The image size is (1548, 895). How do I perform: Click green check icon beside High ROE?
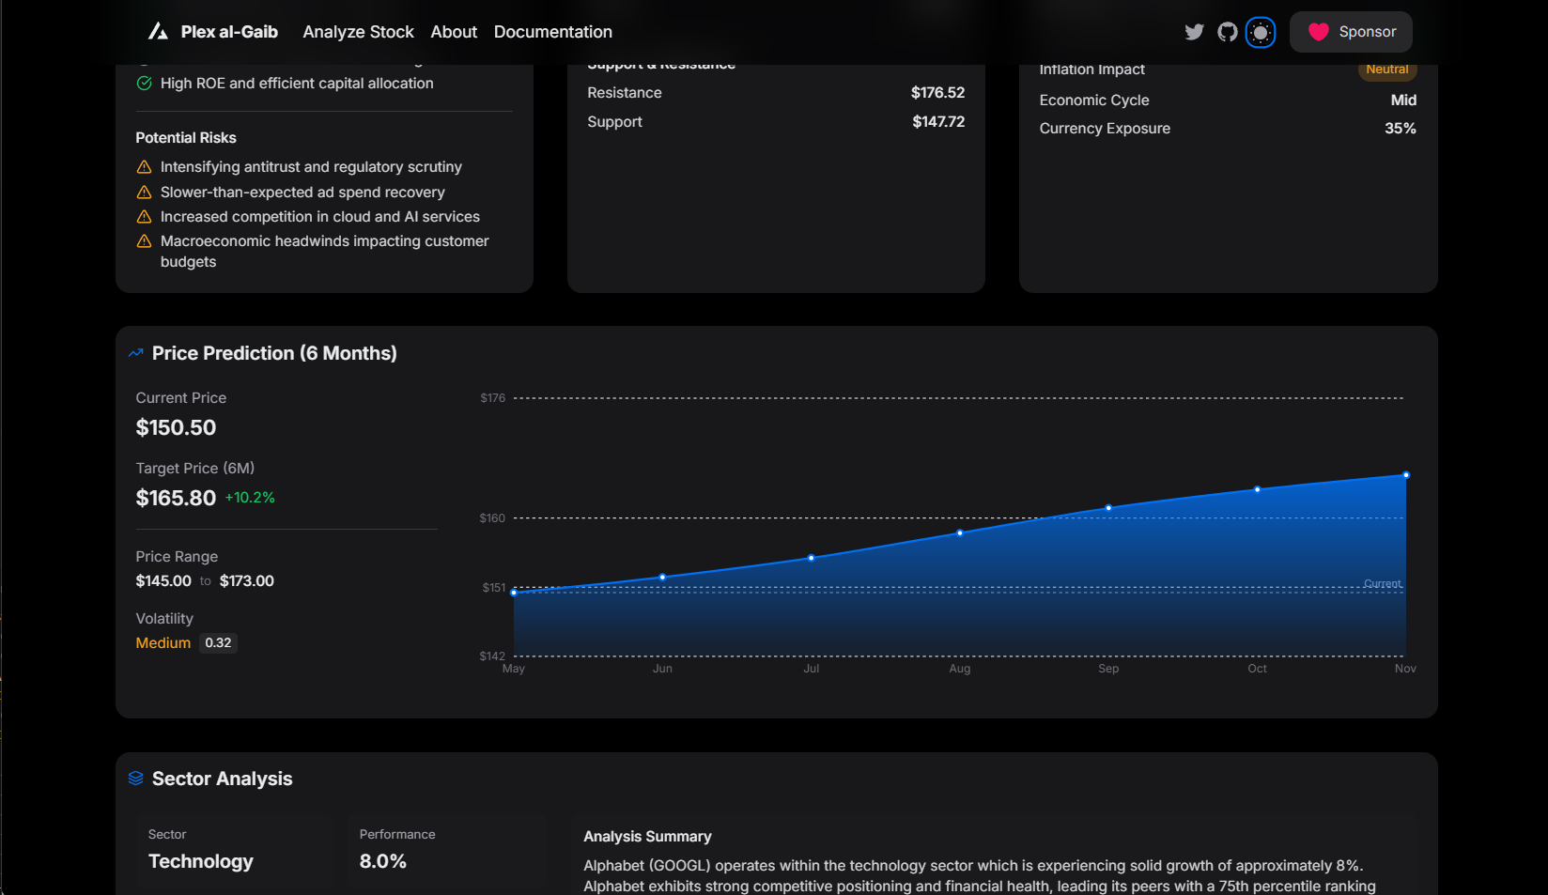[144, 84]
